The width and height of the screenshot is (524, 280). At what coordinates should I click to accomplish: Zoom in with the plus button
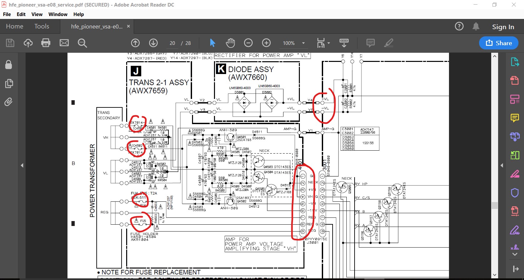click(266, 43)
